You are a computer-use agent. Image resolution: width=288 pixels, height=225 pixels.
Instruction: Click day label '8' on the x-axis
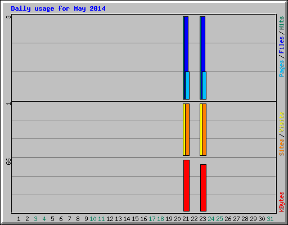coord(78,219)
